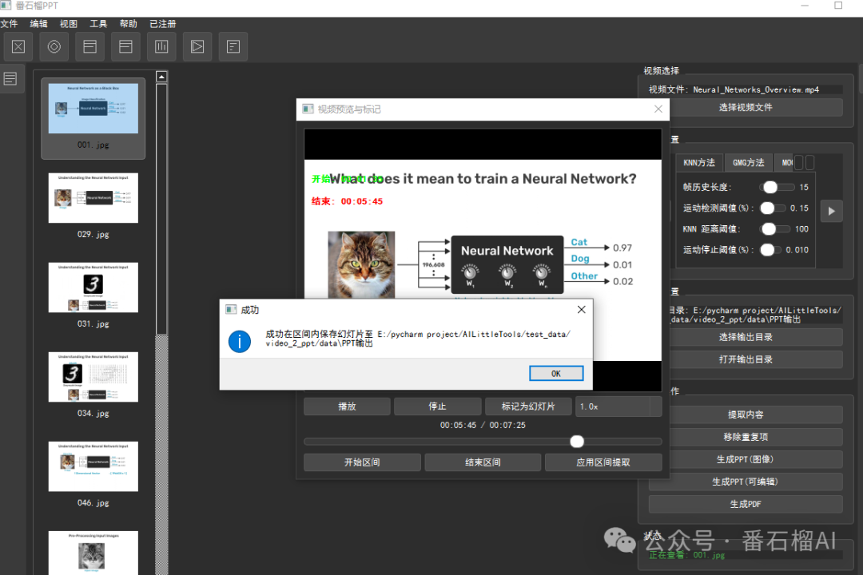Image resolution: width=863 pixels, height=575 pixels.
Task: Click the Neural_Networks_Overview.mp4 file name text
Action: pos(756,89)
